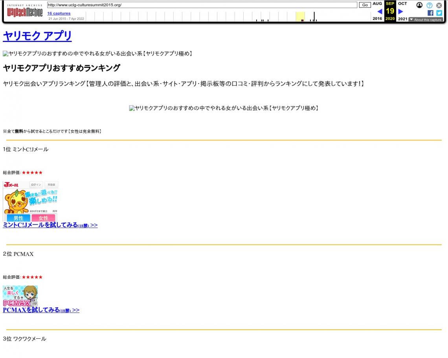Click the tall capture bar in the sparkline
The height and width of the screenshot is (358, 448).
click(x=314, y=16)
